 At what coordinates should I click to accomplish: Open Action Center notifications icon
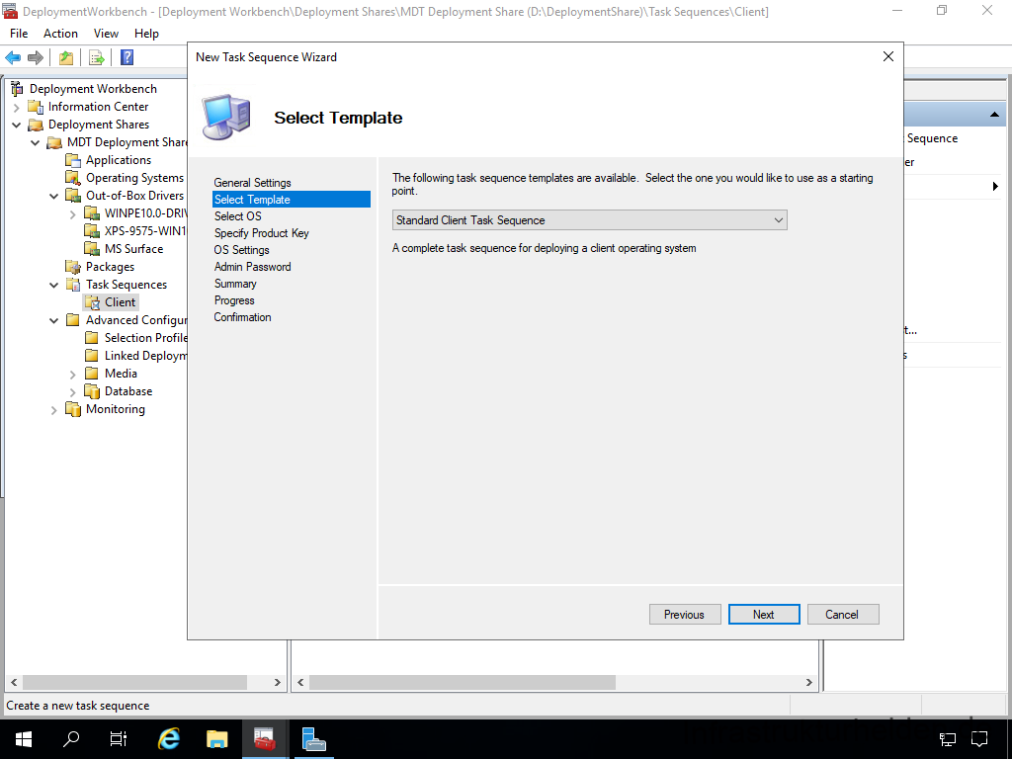pyautogui.click(x=979, y=739)
